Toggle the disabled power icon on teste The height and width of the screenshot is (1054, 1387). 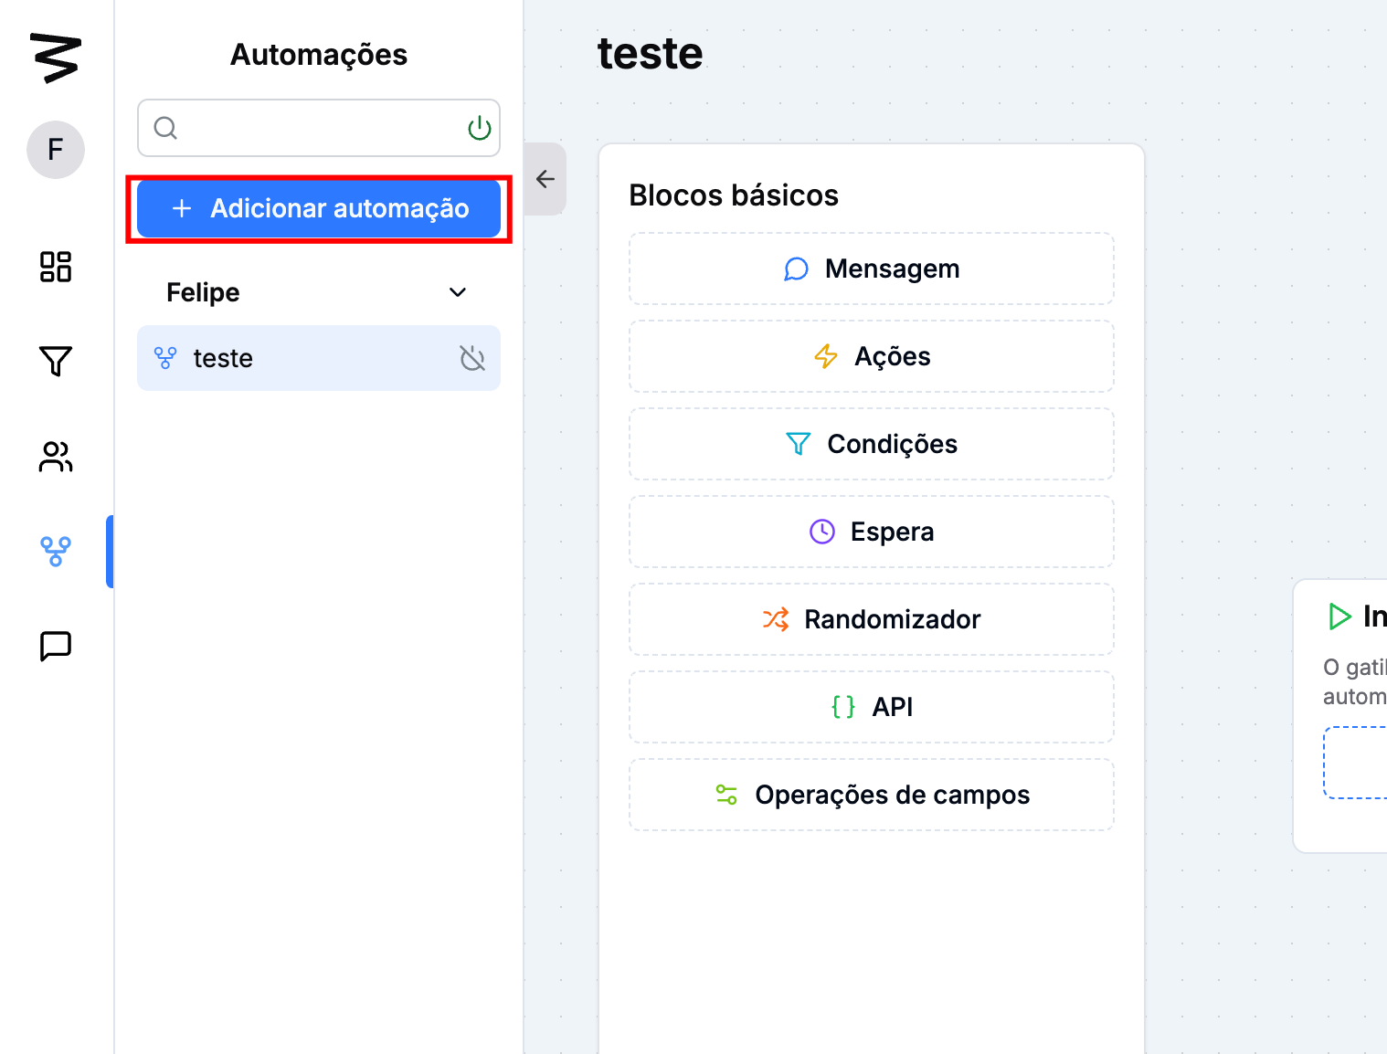point(472,358)
